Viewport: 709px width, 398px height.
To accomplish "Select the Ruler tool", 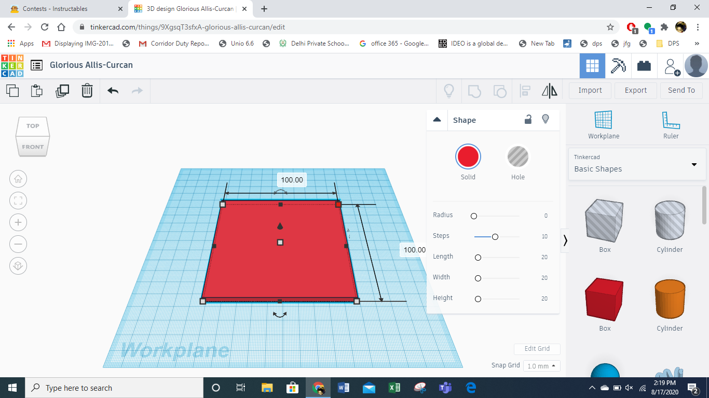I will [671, 125].
